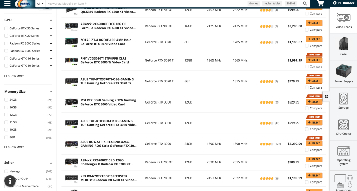Open the shopping cart
The image size is (357, 191).
click(x=320, y=3)
